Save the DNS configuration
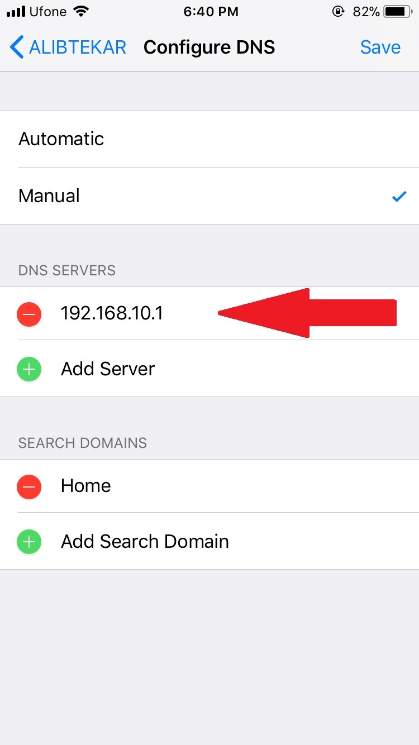This screenshot has height=745, width=419. click(x=380, y=47)
